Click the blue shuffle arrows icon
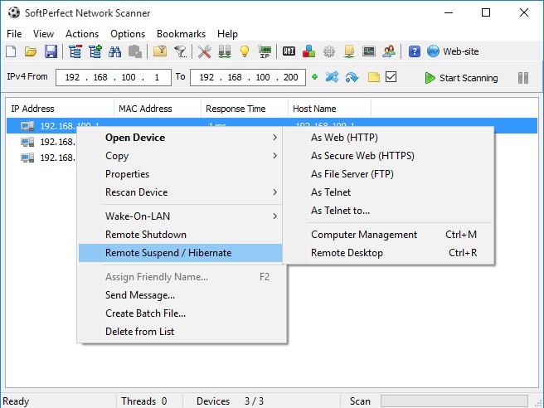 click(x=332, y=77)
